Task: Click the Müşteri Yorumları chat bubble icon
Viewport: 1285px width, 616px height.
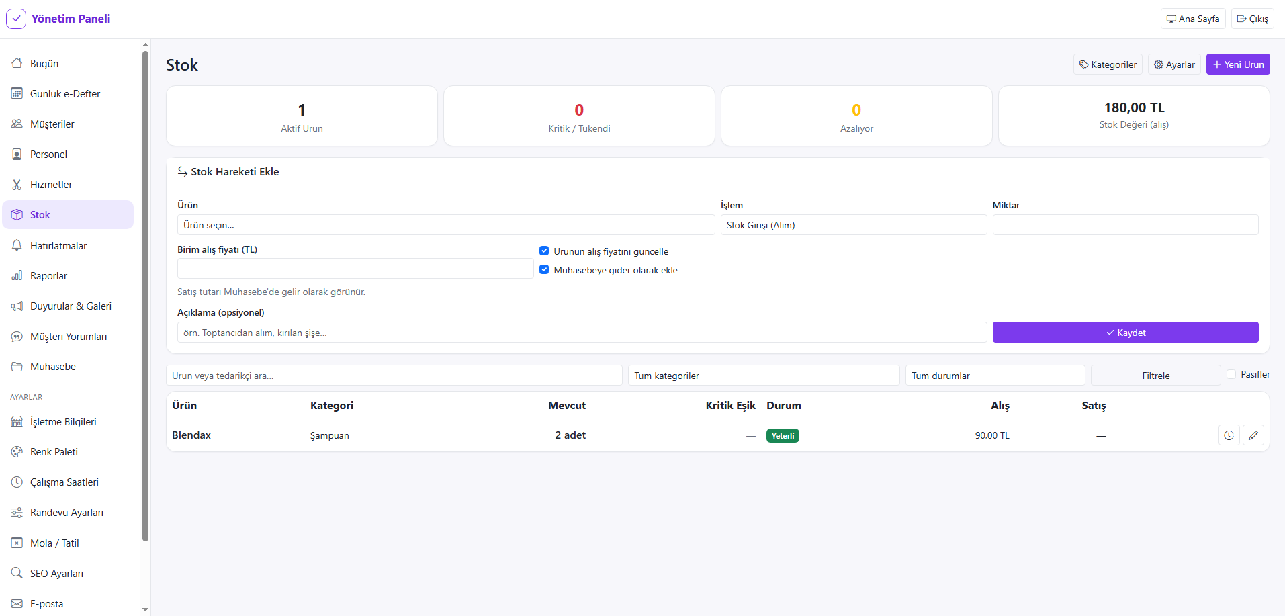Action: pyautogui.click(x=17, y=336)
